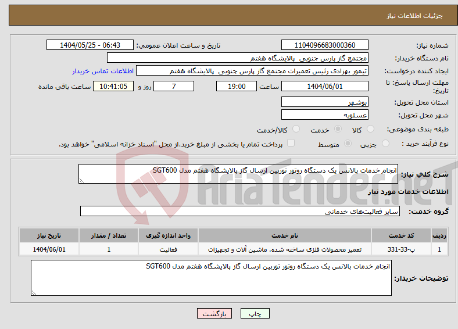Toggle the اسناد خزانه اسلامی payment checkbox
The image size is (458, 329).
pos(291,142)
